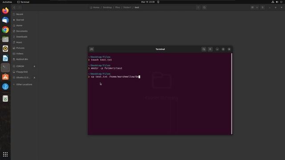Open the search button in the Terminal header
The height and width of the screenshot is (160, 285).
tap(204, 49)
